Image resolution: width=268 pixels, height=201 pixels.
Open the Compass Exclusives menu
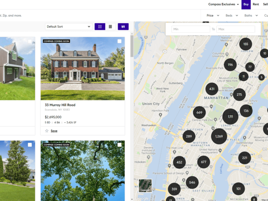(x=223, y=4)
